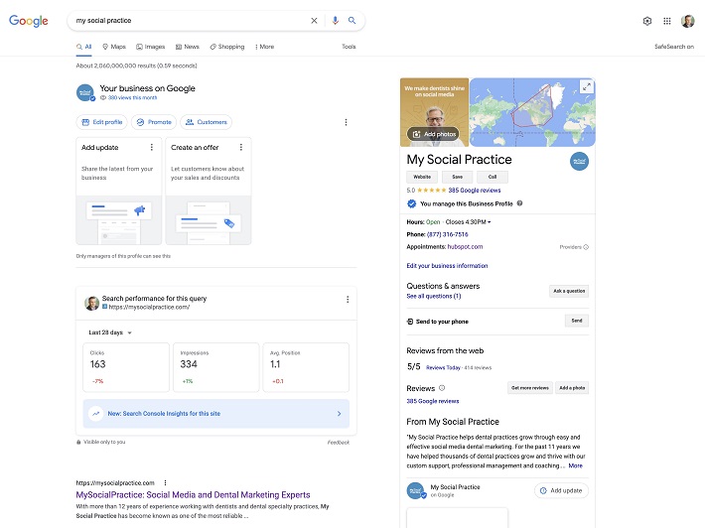Switch to the News tab
Image resolution: width=705 pixels, height=528 pixels.
(187, 47)
